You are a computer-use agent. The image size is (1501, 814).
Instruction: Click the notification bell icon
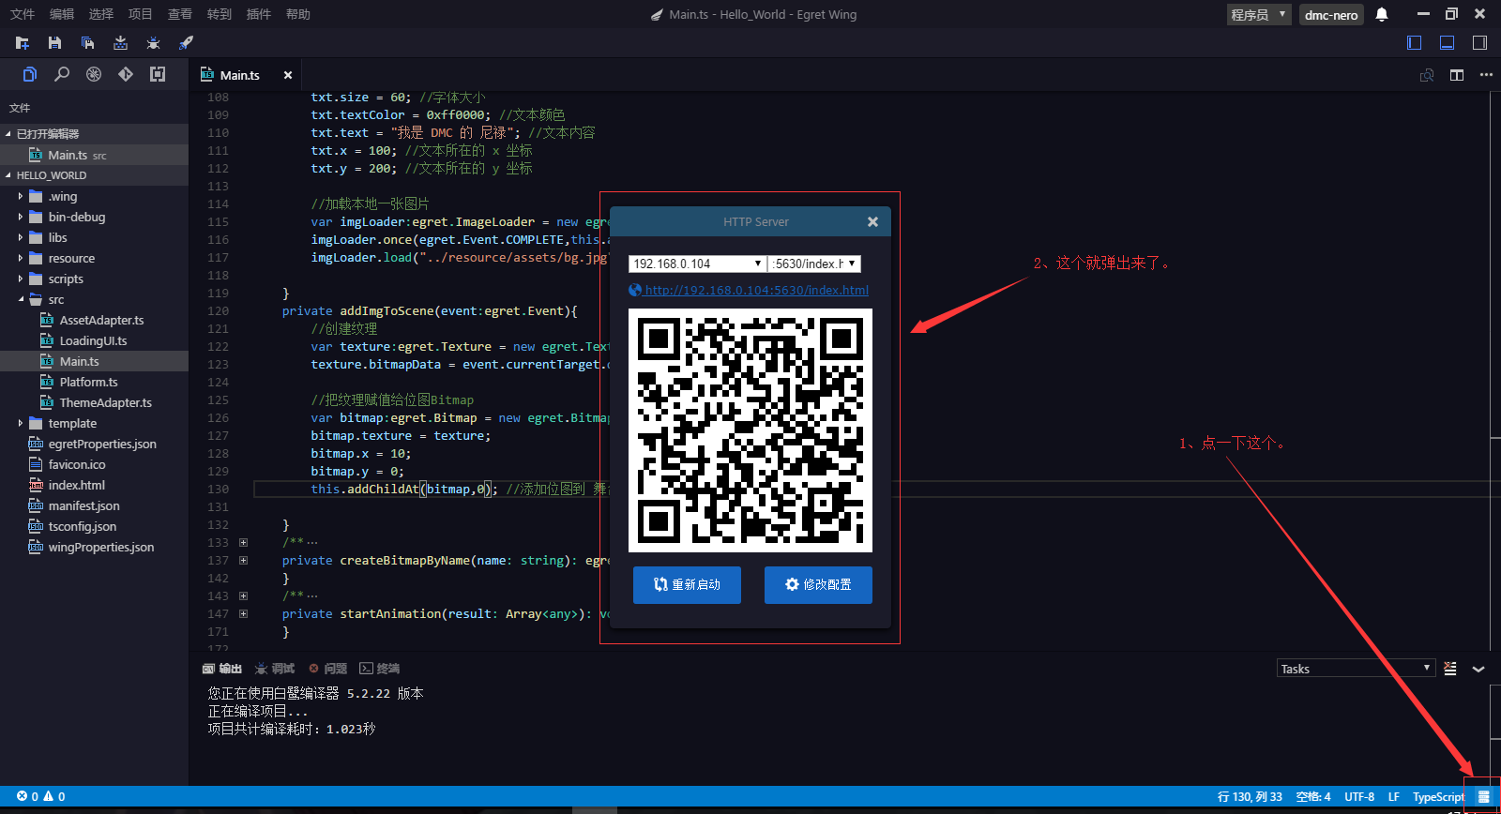[1382, 14]
